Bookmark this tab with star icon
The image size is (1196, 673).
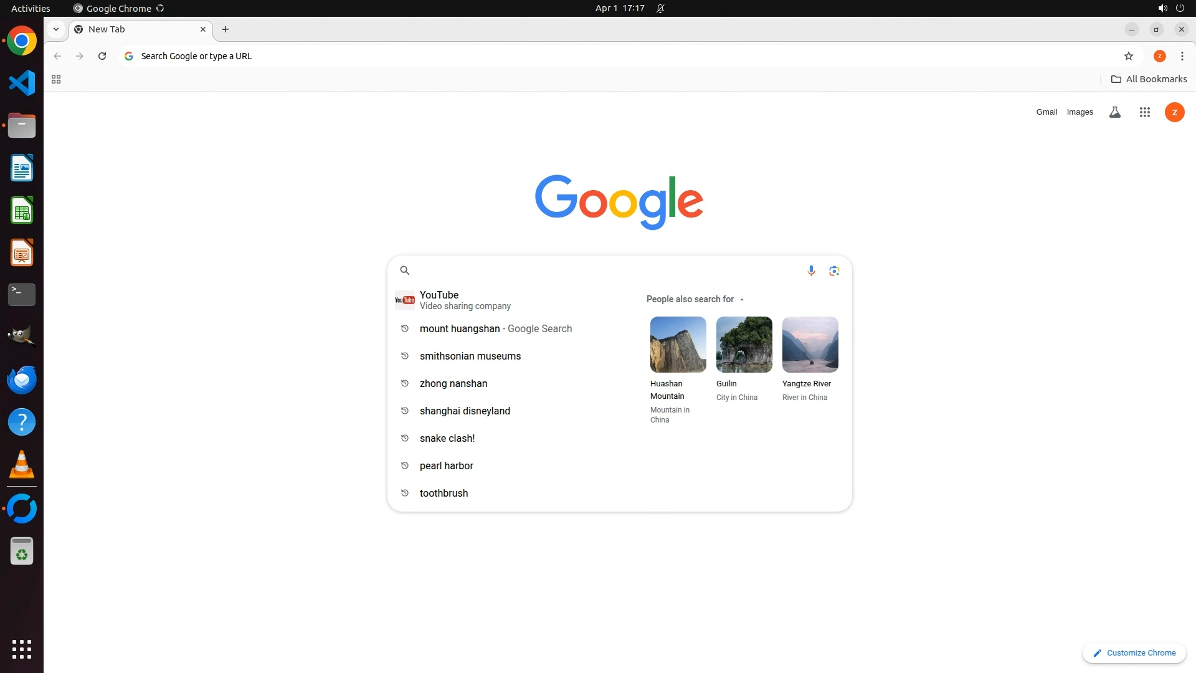(1128, 56)
